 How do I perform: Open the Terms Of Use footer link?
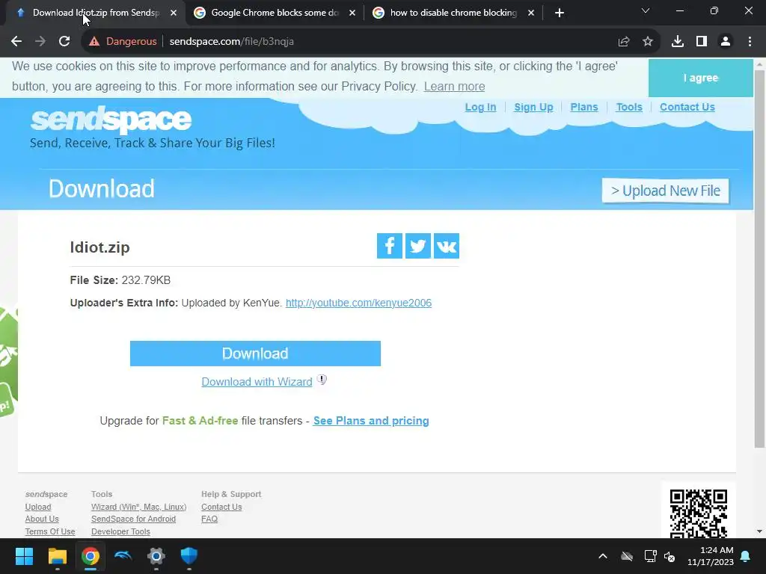pyautogui.click(x=50, y=531)
